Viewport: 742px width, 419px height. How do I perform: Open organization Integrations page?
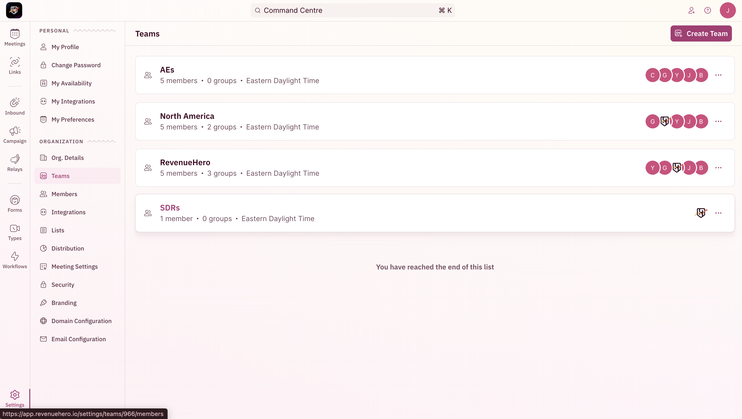(77, 212)
